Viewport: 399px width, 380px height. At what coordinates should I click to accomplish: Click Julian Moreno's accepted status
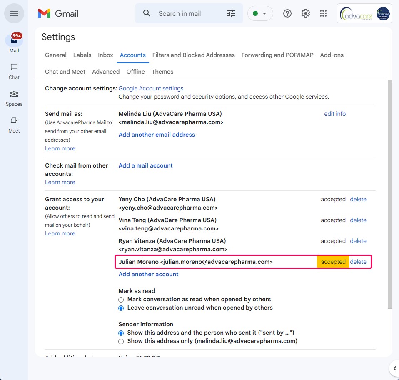(333, 262)
